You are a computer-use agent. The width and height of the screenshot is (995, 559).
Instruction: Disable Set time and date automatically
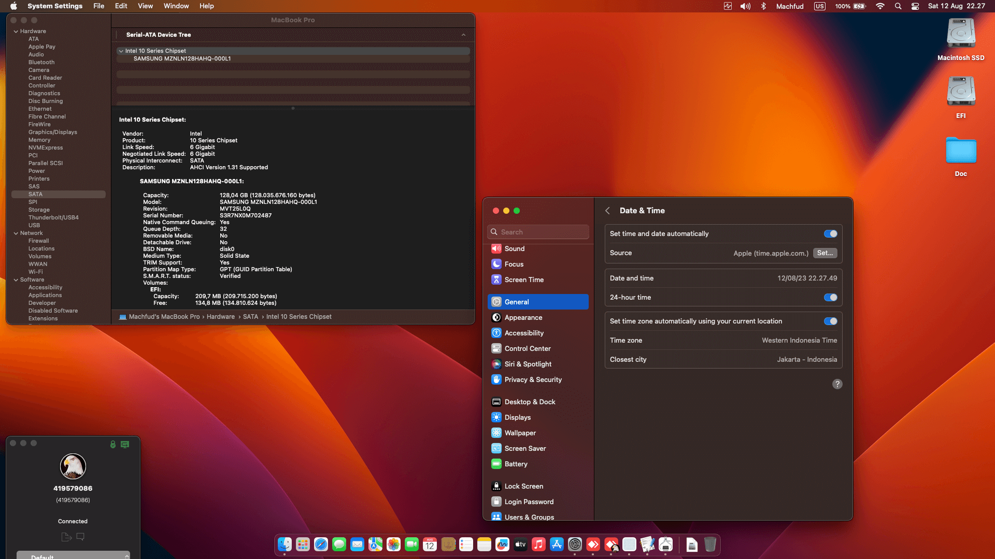pos(830,234)
